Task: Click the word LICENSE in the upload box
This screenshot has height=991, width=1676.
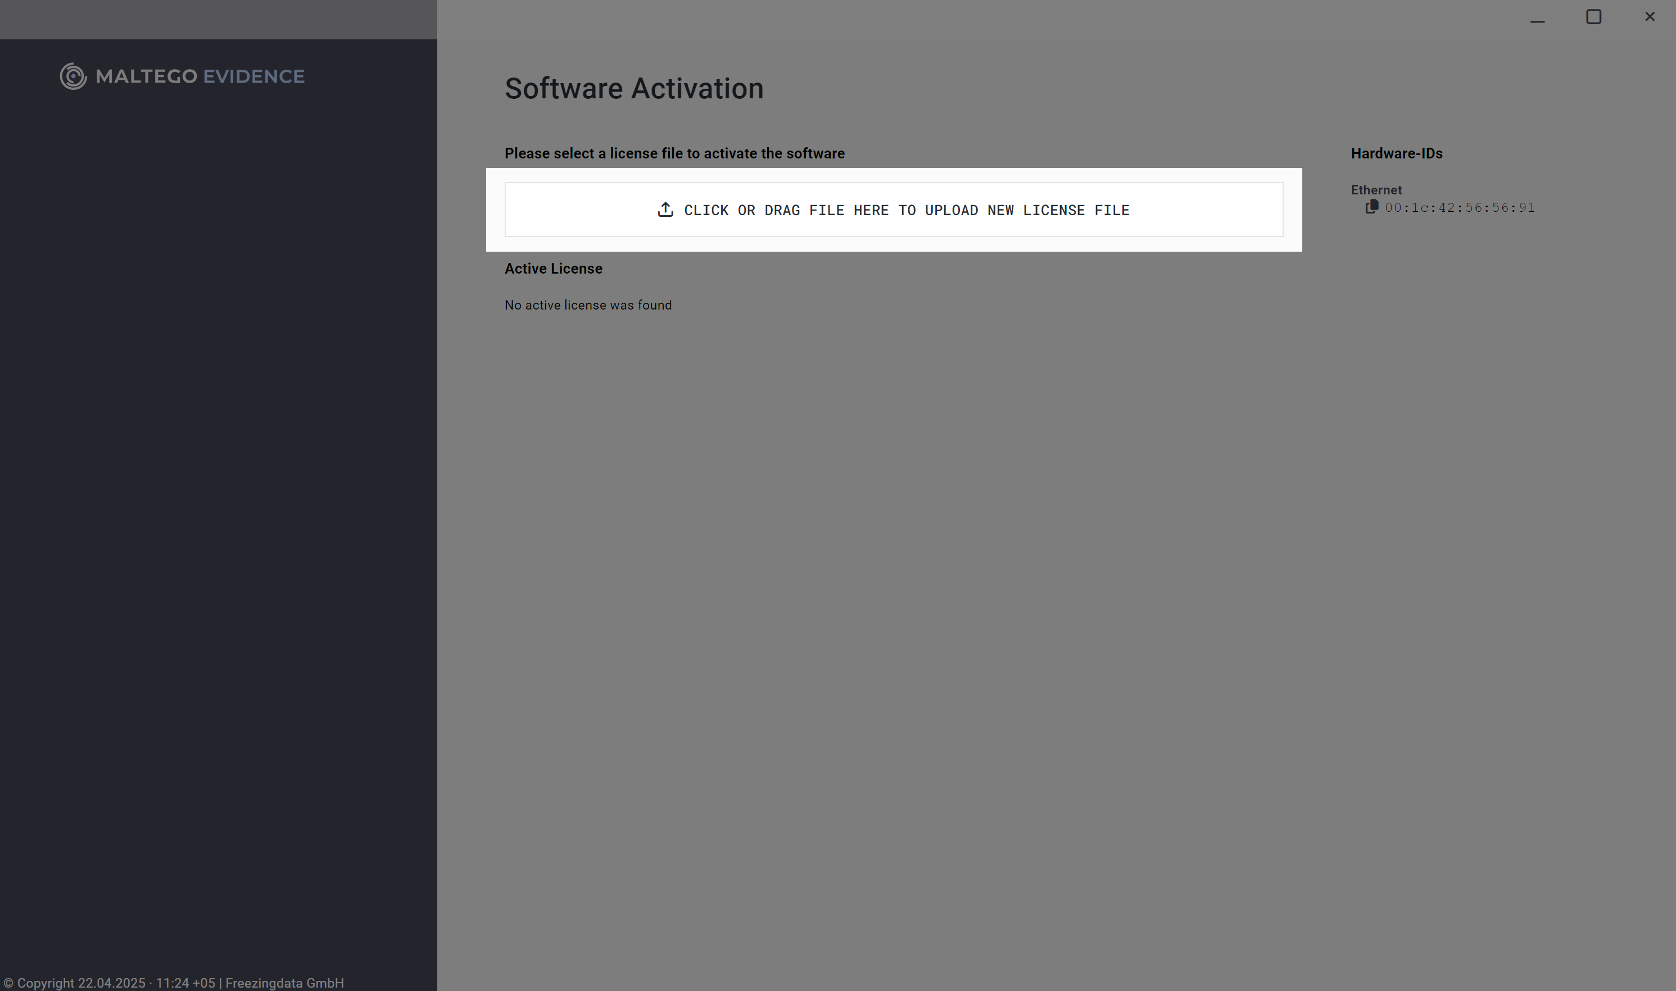Action: 1053,210
